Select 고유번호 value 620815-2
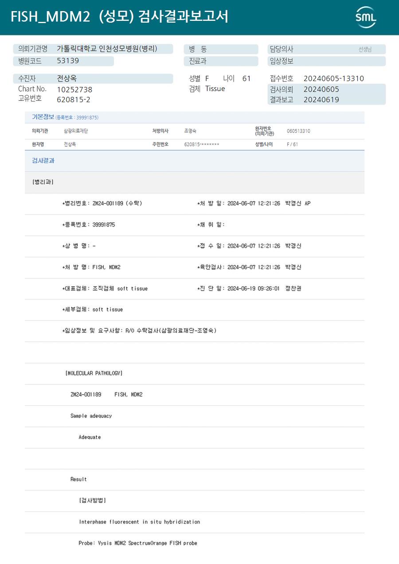Screen dimensions: 399x564 pos(74,100)
